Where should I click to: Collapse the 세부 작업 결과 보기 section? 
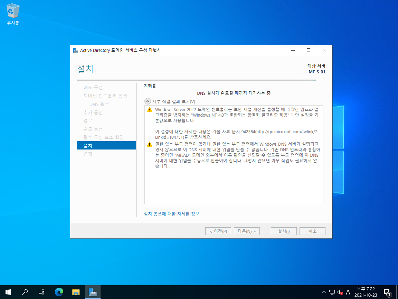(148, 101)
